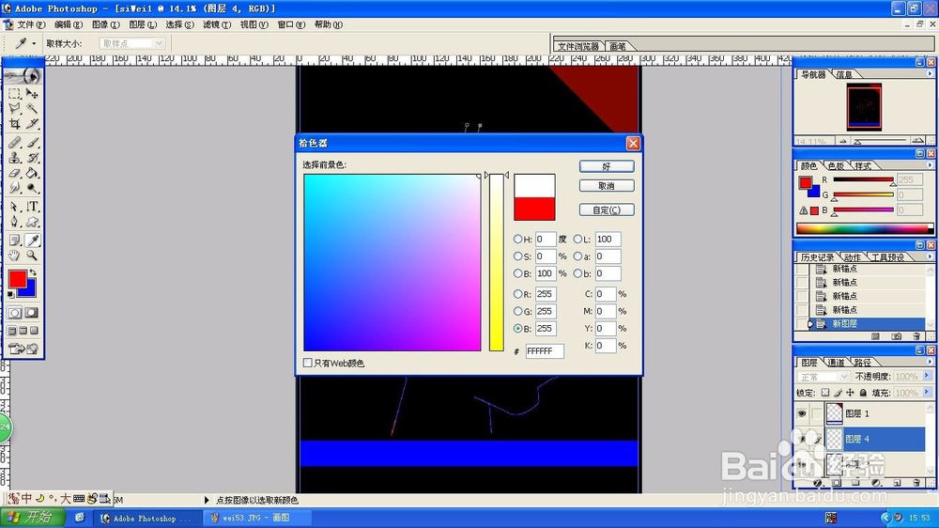939x528 pixels.
Task: Select the Paint Bucket tool
Action: [x=32, y=173]
